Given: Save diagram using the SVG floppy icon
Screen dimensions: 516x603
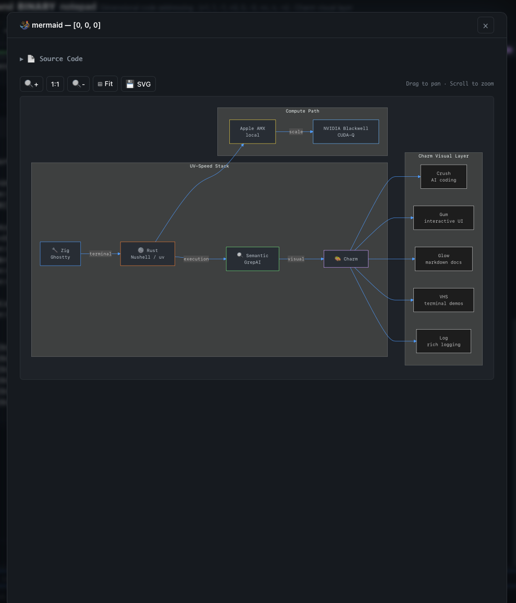Looking at the screenshot, I should tap(130, 84).
